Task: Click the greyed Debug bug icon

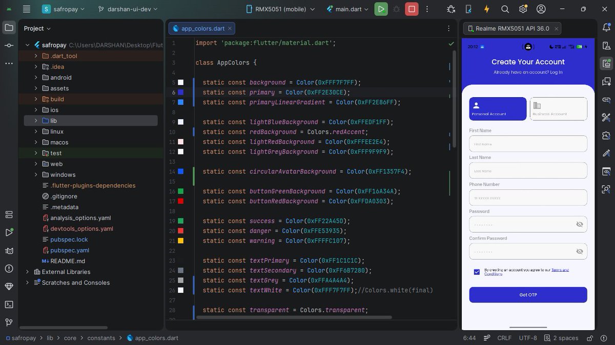Action: 396,9
